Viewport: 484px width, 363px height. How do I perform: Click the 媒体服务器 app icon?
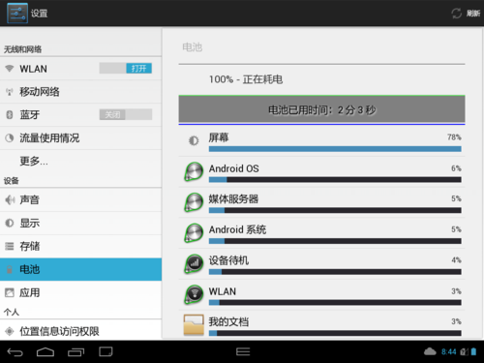click(x=194, y=202)
